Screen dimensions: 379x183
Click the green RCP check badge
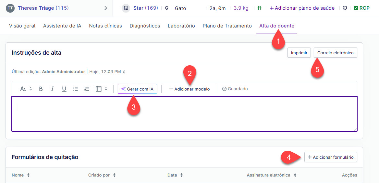[361, 8]
